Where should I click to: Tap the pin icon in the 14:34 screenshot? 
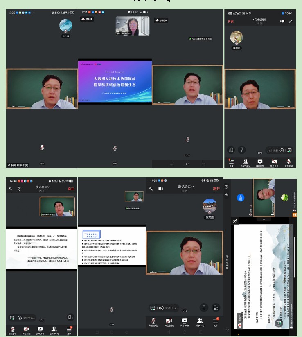204,308
